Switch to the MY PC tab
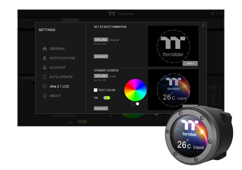 (50, 20)
